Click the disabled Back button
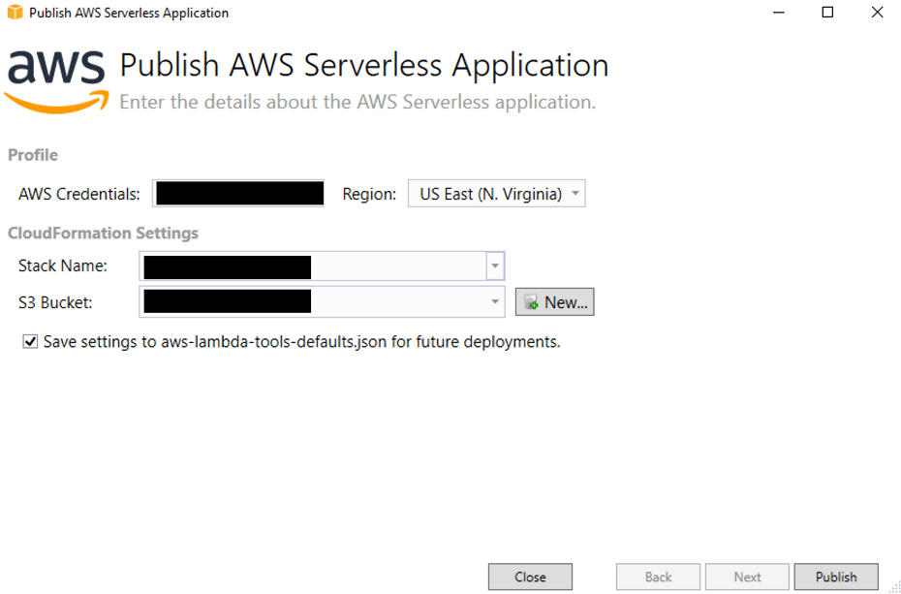Screen dimensions: 901x594 (658, 577)
